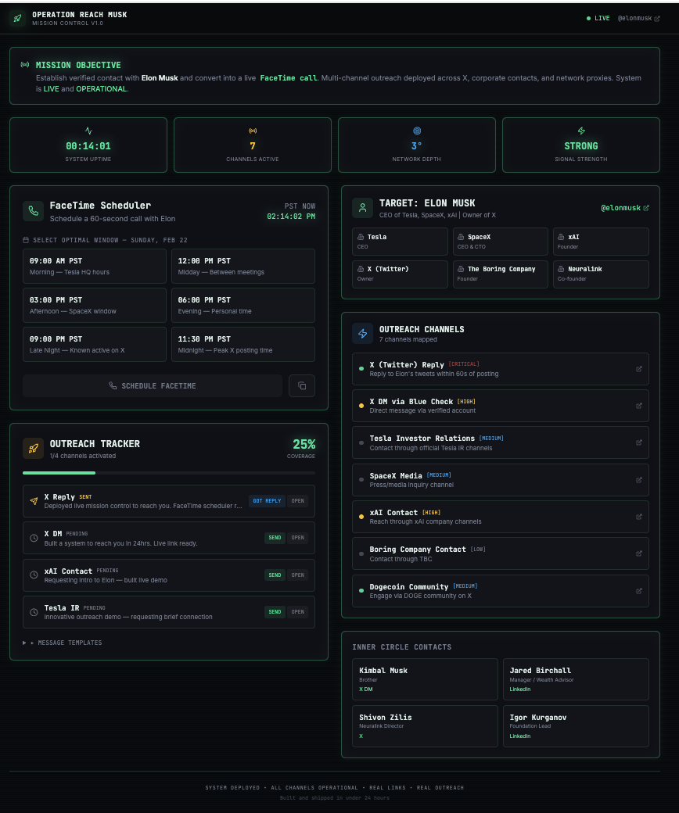Click the outreach coverage progress bar
Viewport: 679px width, 813px height.
[169, 473]
